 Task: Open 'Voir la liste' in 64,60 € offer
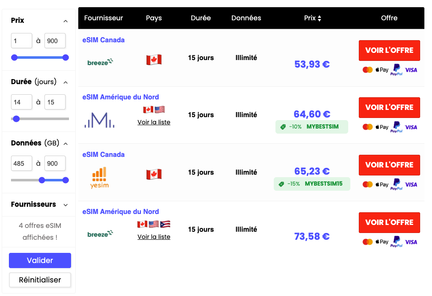pyautogui.click(x=154, y=122)
